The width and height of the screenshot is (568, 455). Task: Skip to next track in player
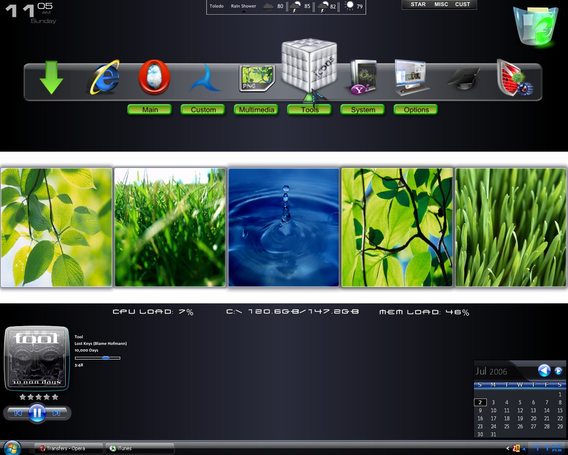point(57,413)
